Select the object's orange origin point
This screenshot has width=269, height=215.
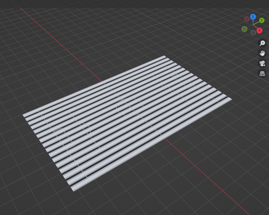pos(130,107)
